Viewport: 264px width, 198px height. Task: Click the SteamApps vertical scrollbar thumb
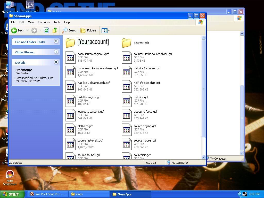203,89
